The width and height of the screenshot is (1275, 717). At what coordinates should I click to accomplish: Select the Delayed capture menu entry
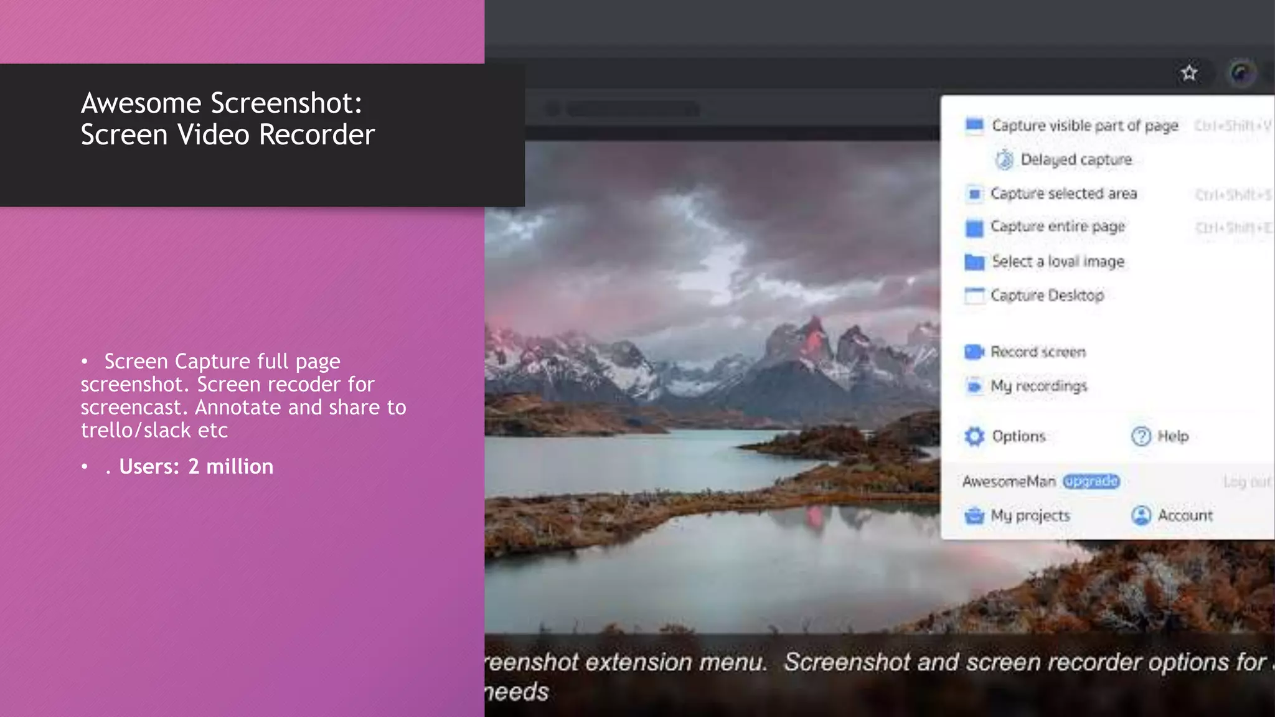(x=1076, y=160)
